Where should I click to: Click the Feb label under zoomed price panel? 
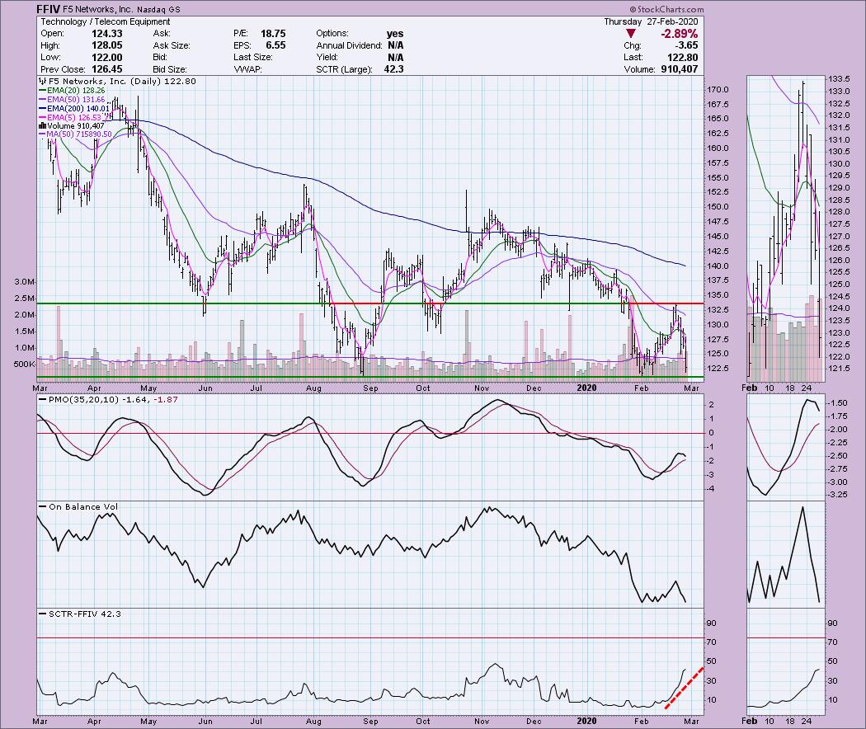[750, 388]
